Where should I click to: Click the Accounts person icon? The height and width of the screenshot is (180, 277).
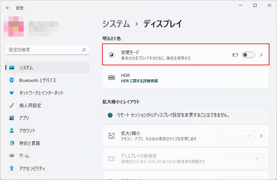tap(12, 131)
